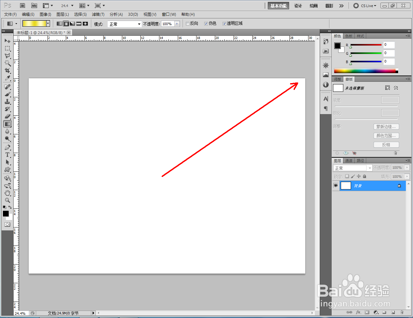Open the Paragraph panel icon
The width and height of the screenshot is (413, 318).
[x=326, y=108]
